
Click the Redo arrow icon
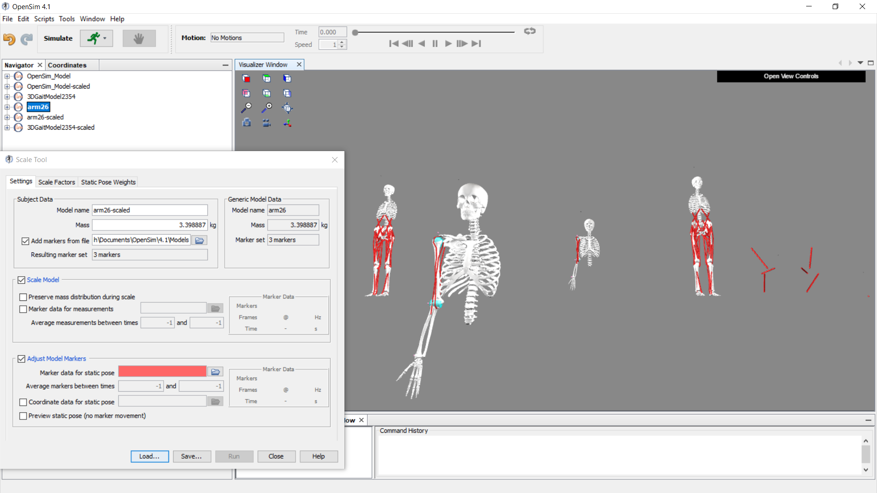tap(27, 39)
